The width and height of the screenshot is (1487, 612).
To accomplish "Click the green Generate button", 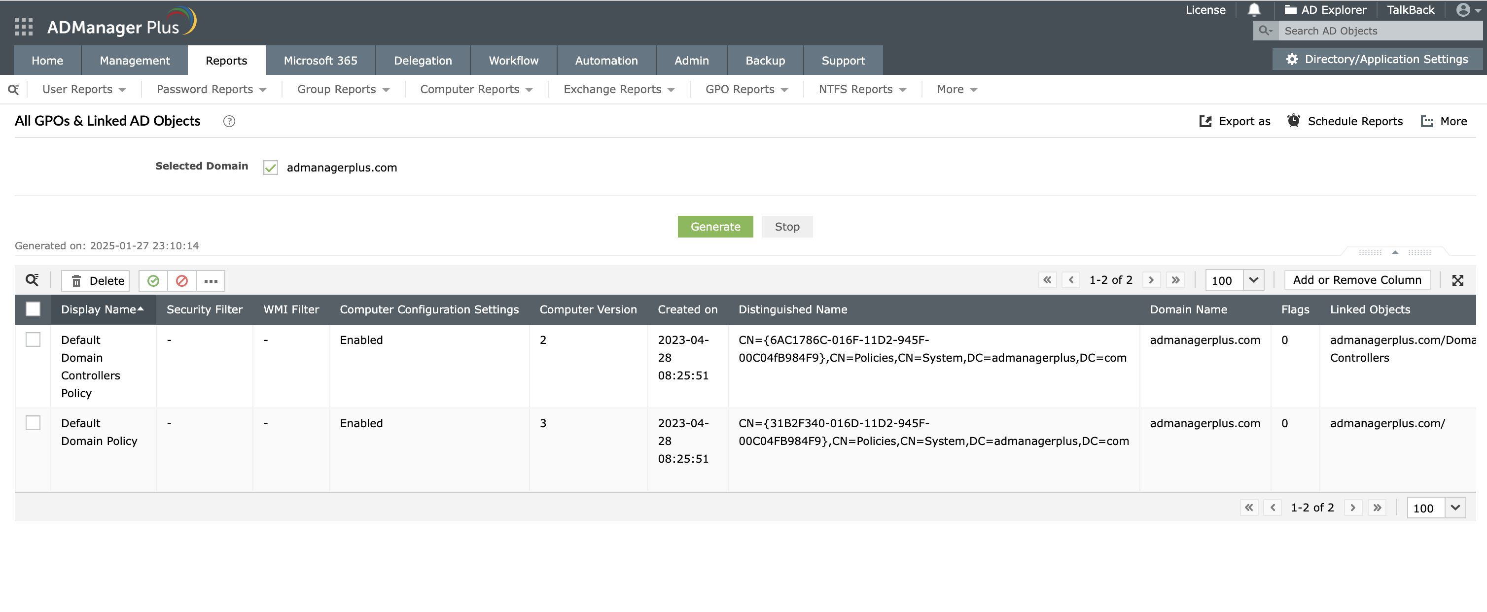I will tap(714, 227).
